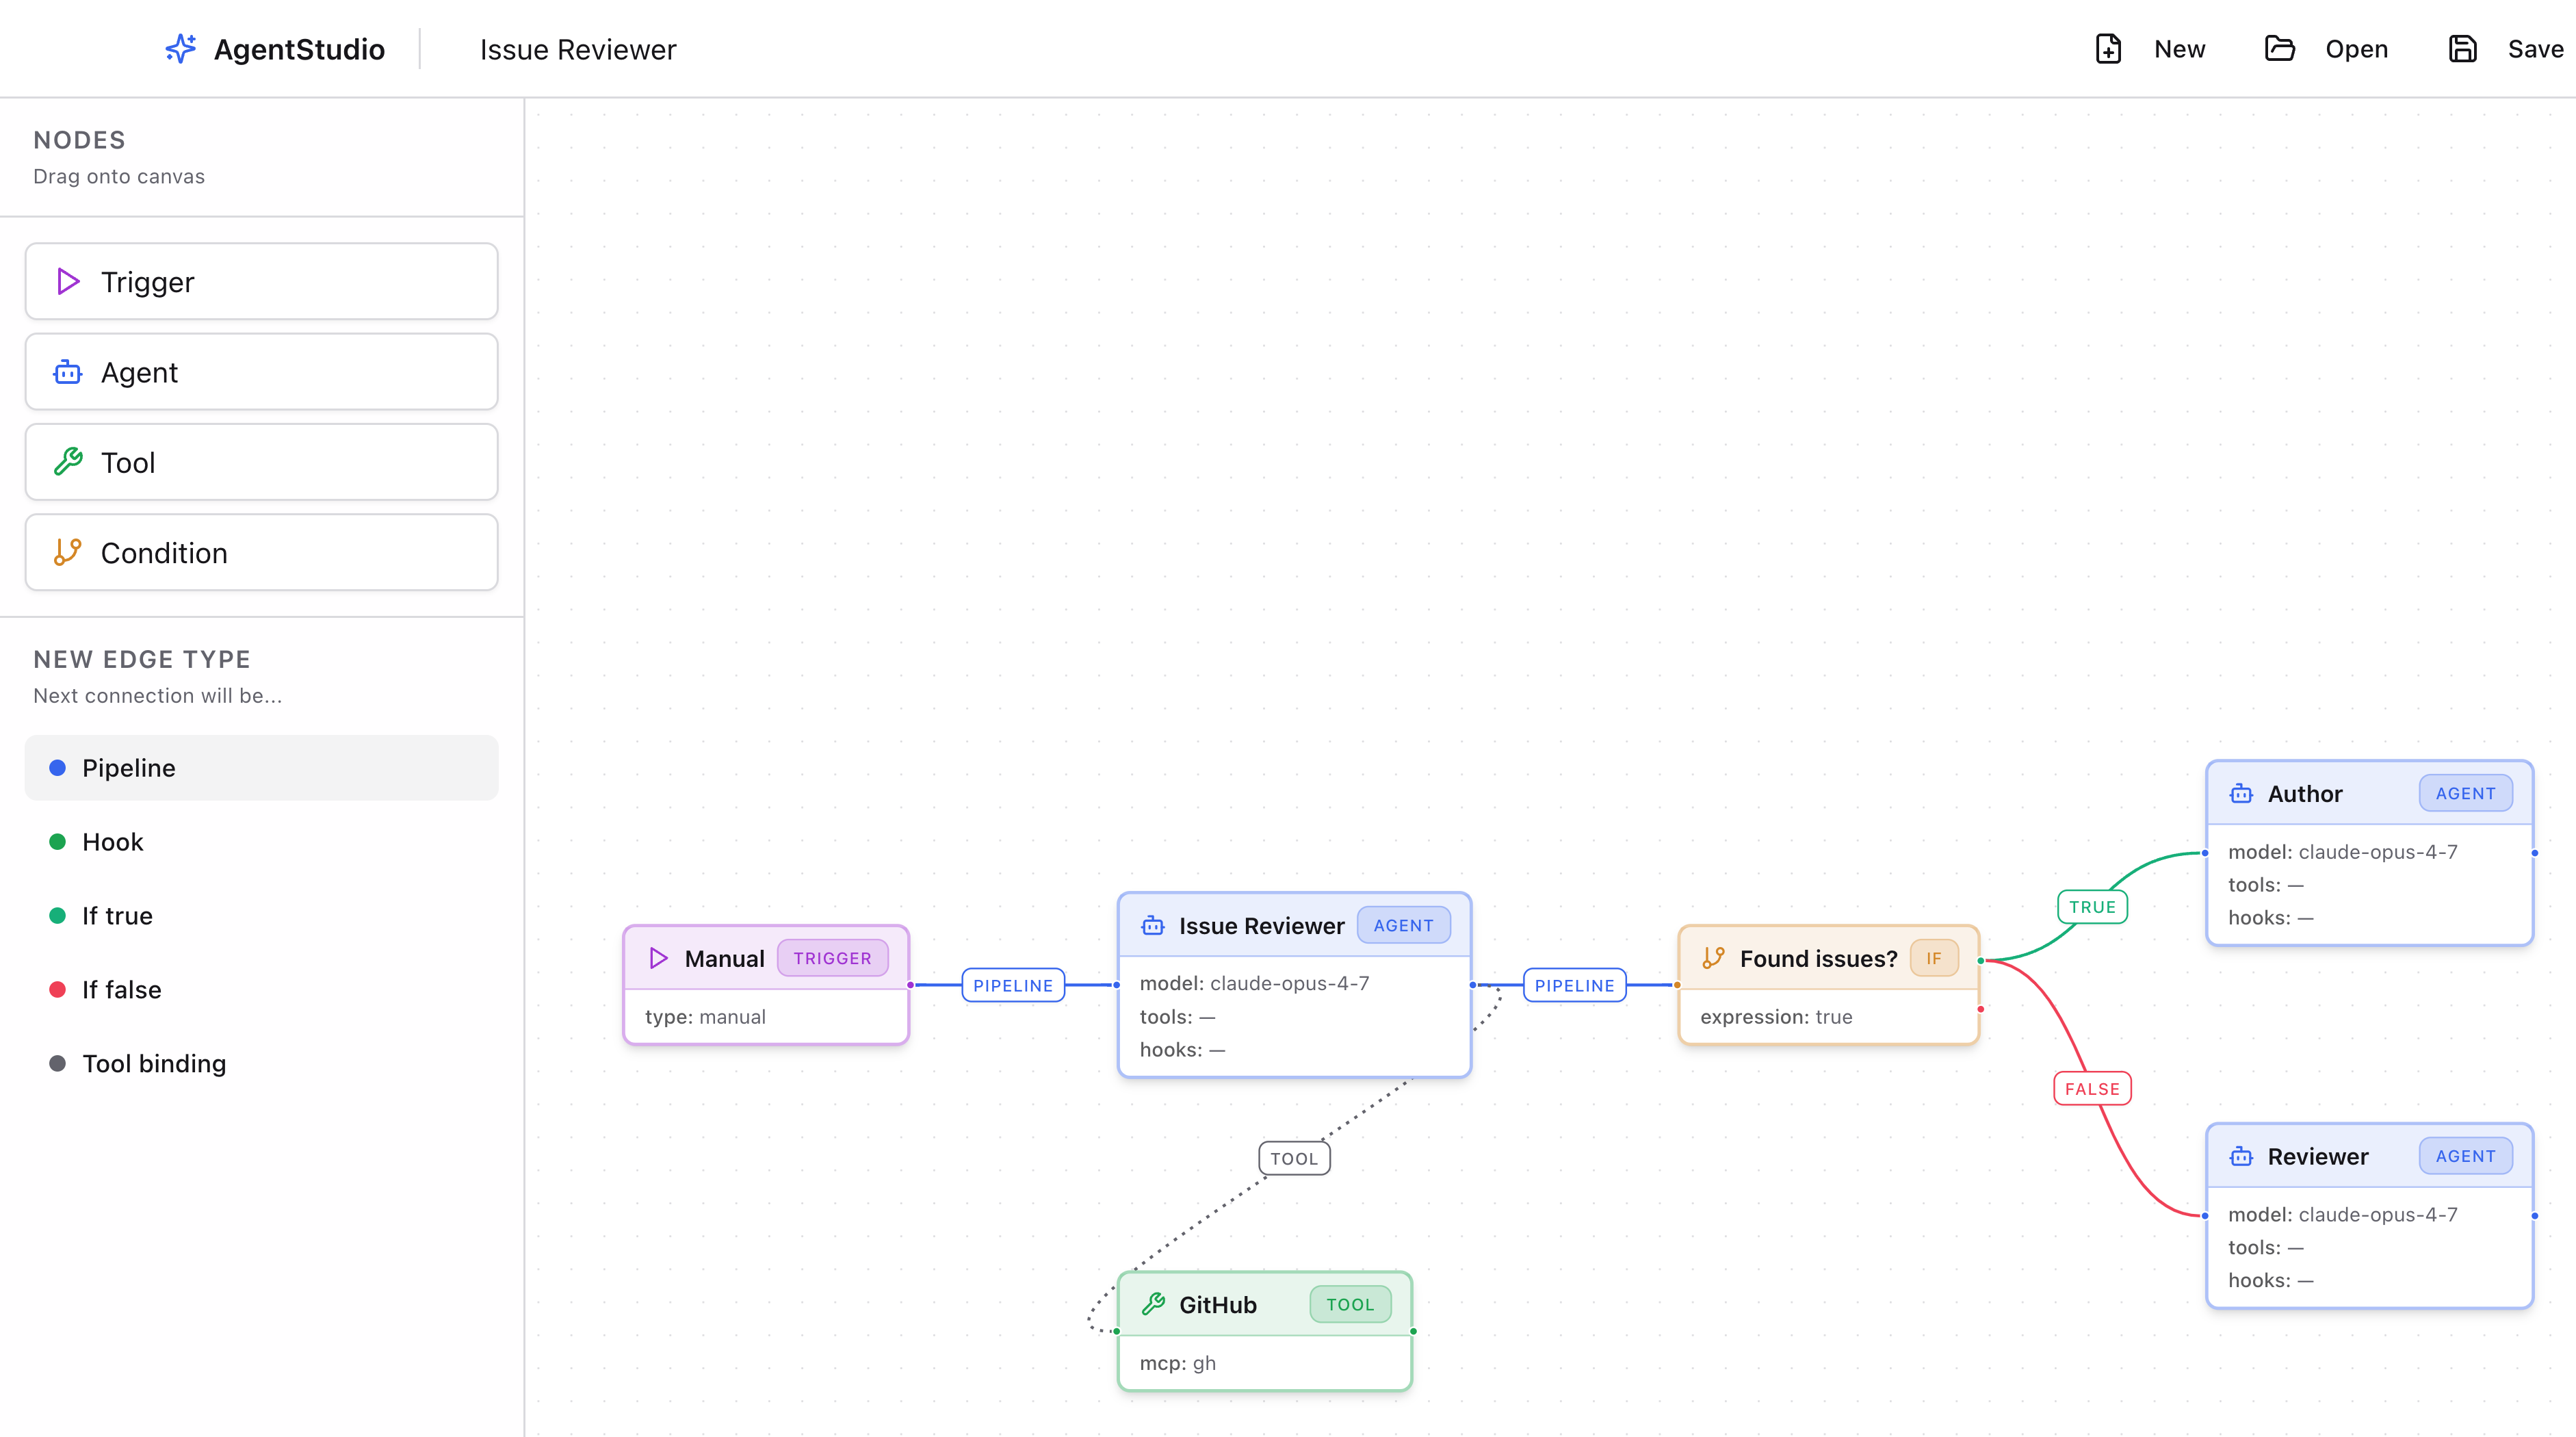Click the Open folder icon
The image size is (2576, 1437).
2279,49
